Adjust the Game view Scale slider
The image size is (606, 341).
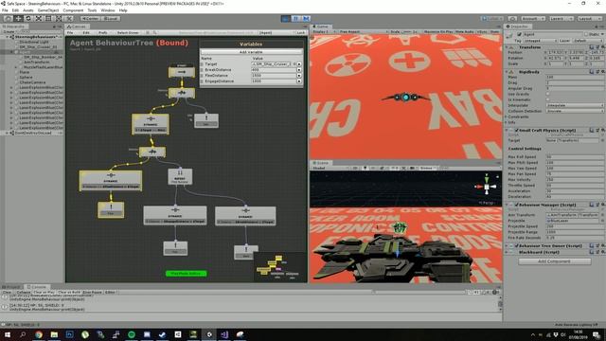(x=407, y=31)
